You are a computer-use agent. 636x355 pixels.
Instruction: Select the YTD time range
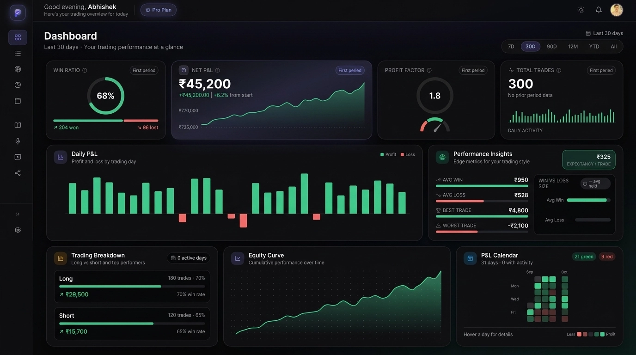(594, 46)
